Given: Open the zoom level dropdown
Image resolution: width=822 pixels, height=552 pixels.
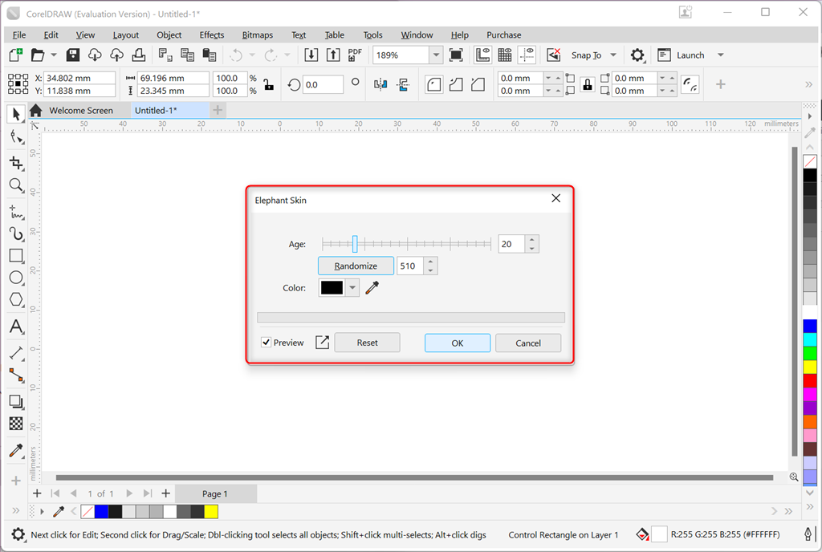Looking at the screenshot, I should (x=436, y=55).
